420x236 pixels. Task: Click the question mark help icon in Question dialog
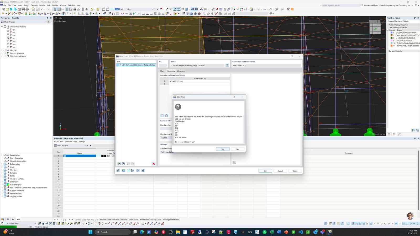coord(234,97)
